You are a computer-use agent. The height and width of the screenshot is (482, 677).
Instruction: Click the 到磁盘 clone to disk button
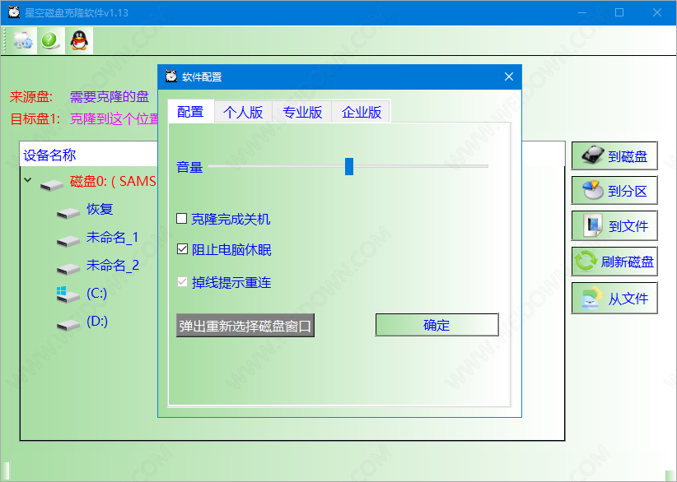point(614,155)
